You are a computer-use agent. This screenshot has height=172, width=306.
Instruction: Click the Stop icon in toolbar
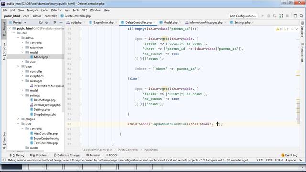(287, 16)
